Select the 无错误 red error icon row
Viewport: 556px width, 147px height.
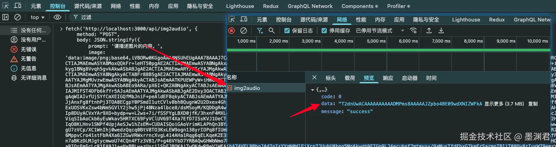point(26,49)
